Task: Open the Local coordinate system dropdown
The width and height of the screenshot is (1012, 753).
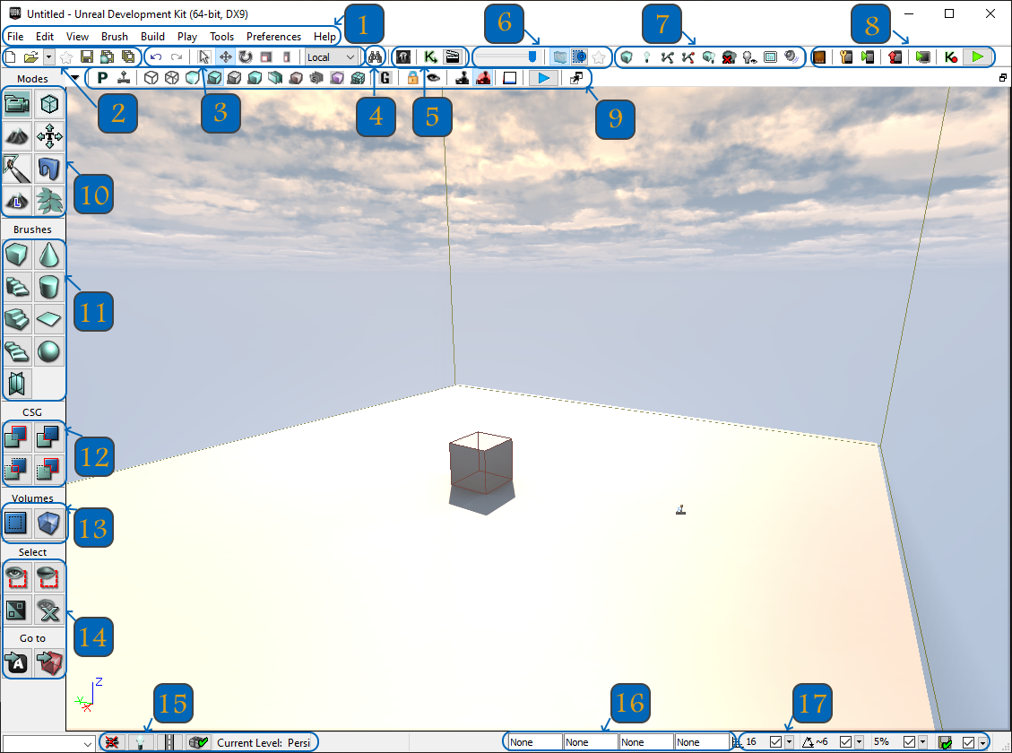Action: click(330, 56)
